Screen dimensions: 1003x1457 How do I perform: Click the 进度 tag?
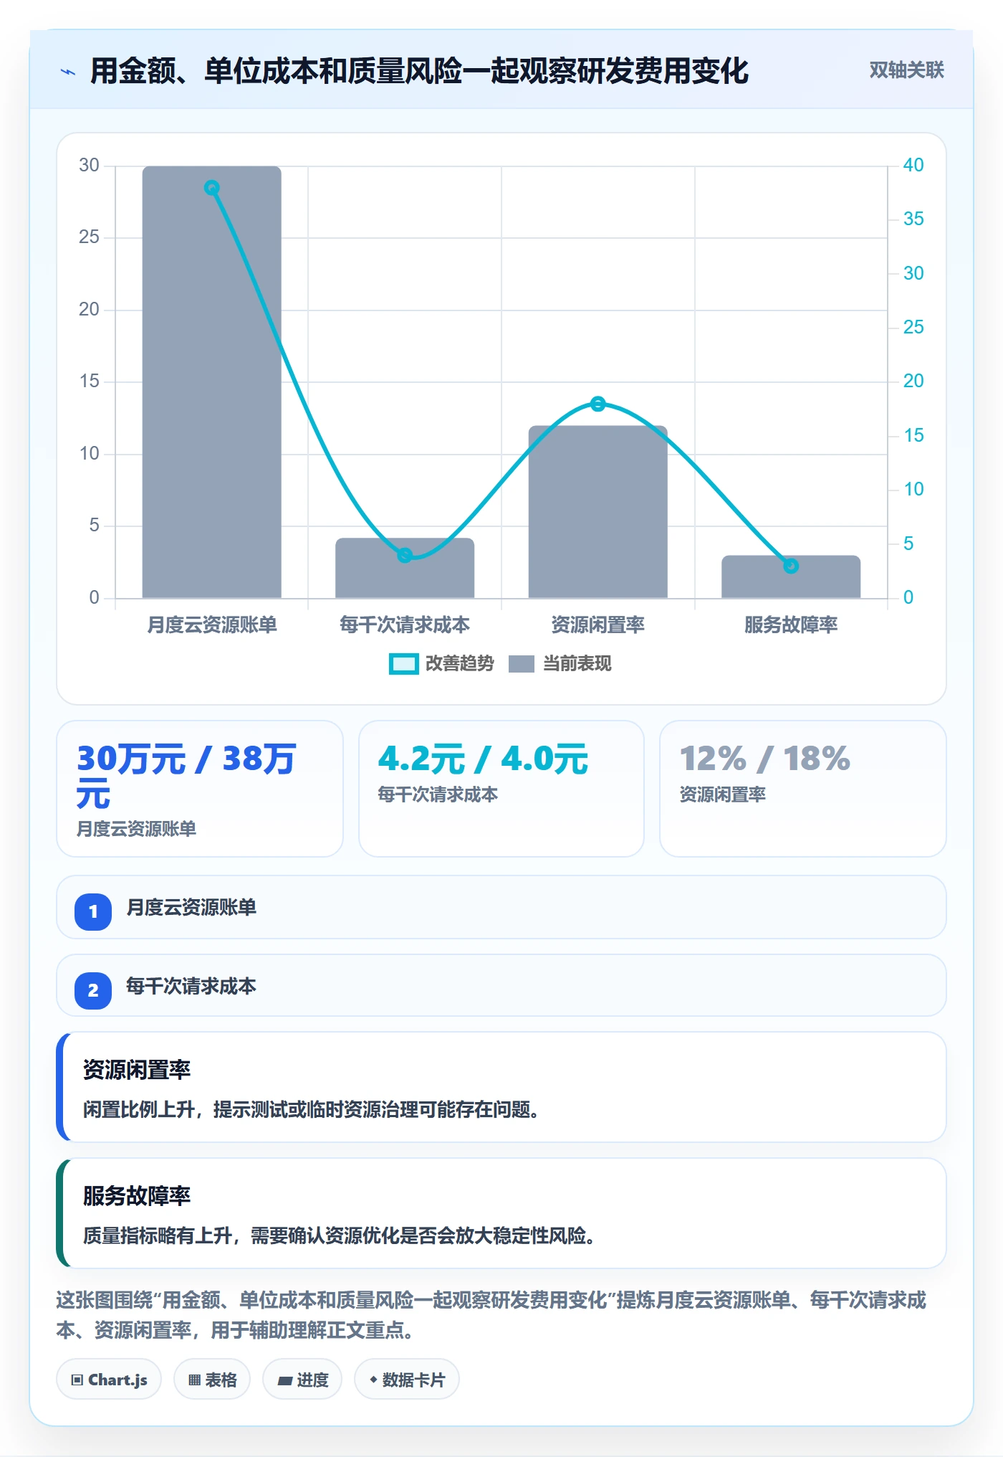(x=302, y=1380)
